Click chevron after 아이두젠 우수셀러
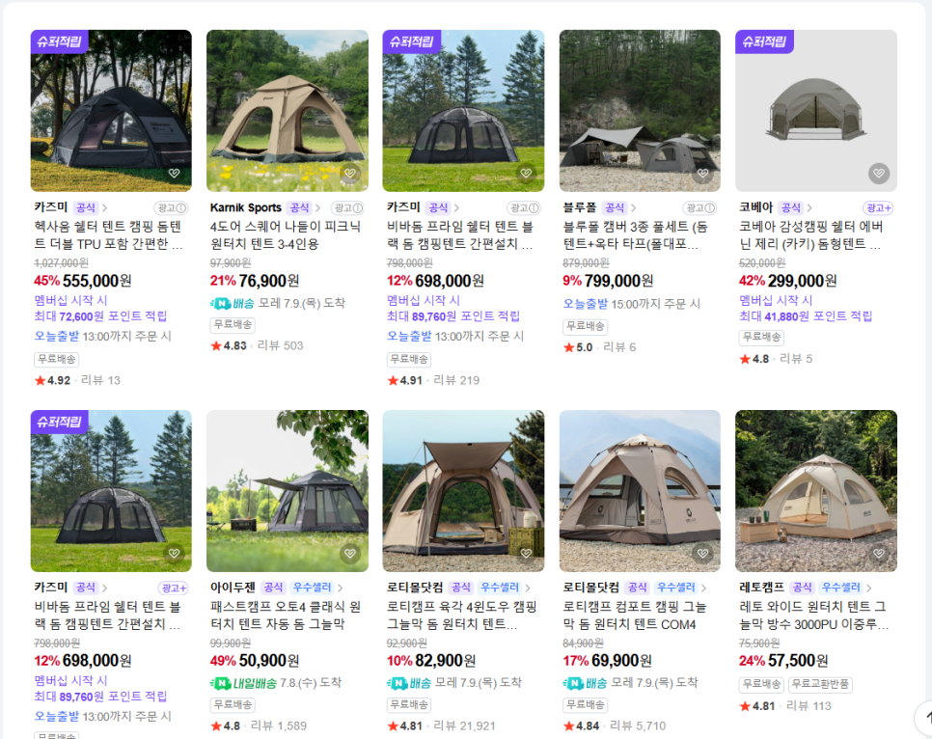This screenshot has height=739, width=932. coord(340,588)
